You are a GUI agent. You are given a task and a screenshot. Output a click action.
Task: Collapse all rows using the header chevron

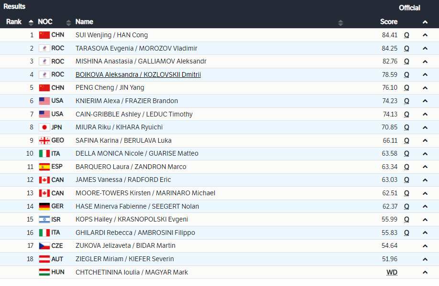click(x=425, y=22)
